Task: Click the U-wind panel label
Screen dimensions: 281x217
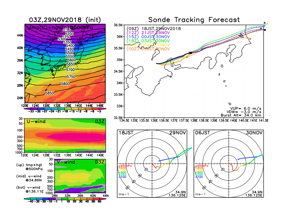Action: (x=36, y=122)
